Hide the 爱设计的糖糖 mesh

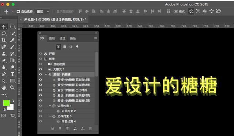[41, 74]
